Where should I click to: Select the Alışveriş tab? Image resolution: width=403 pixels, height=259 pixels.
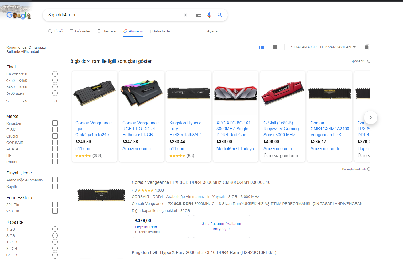(x=133, y=31)
